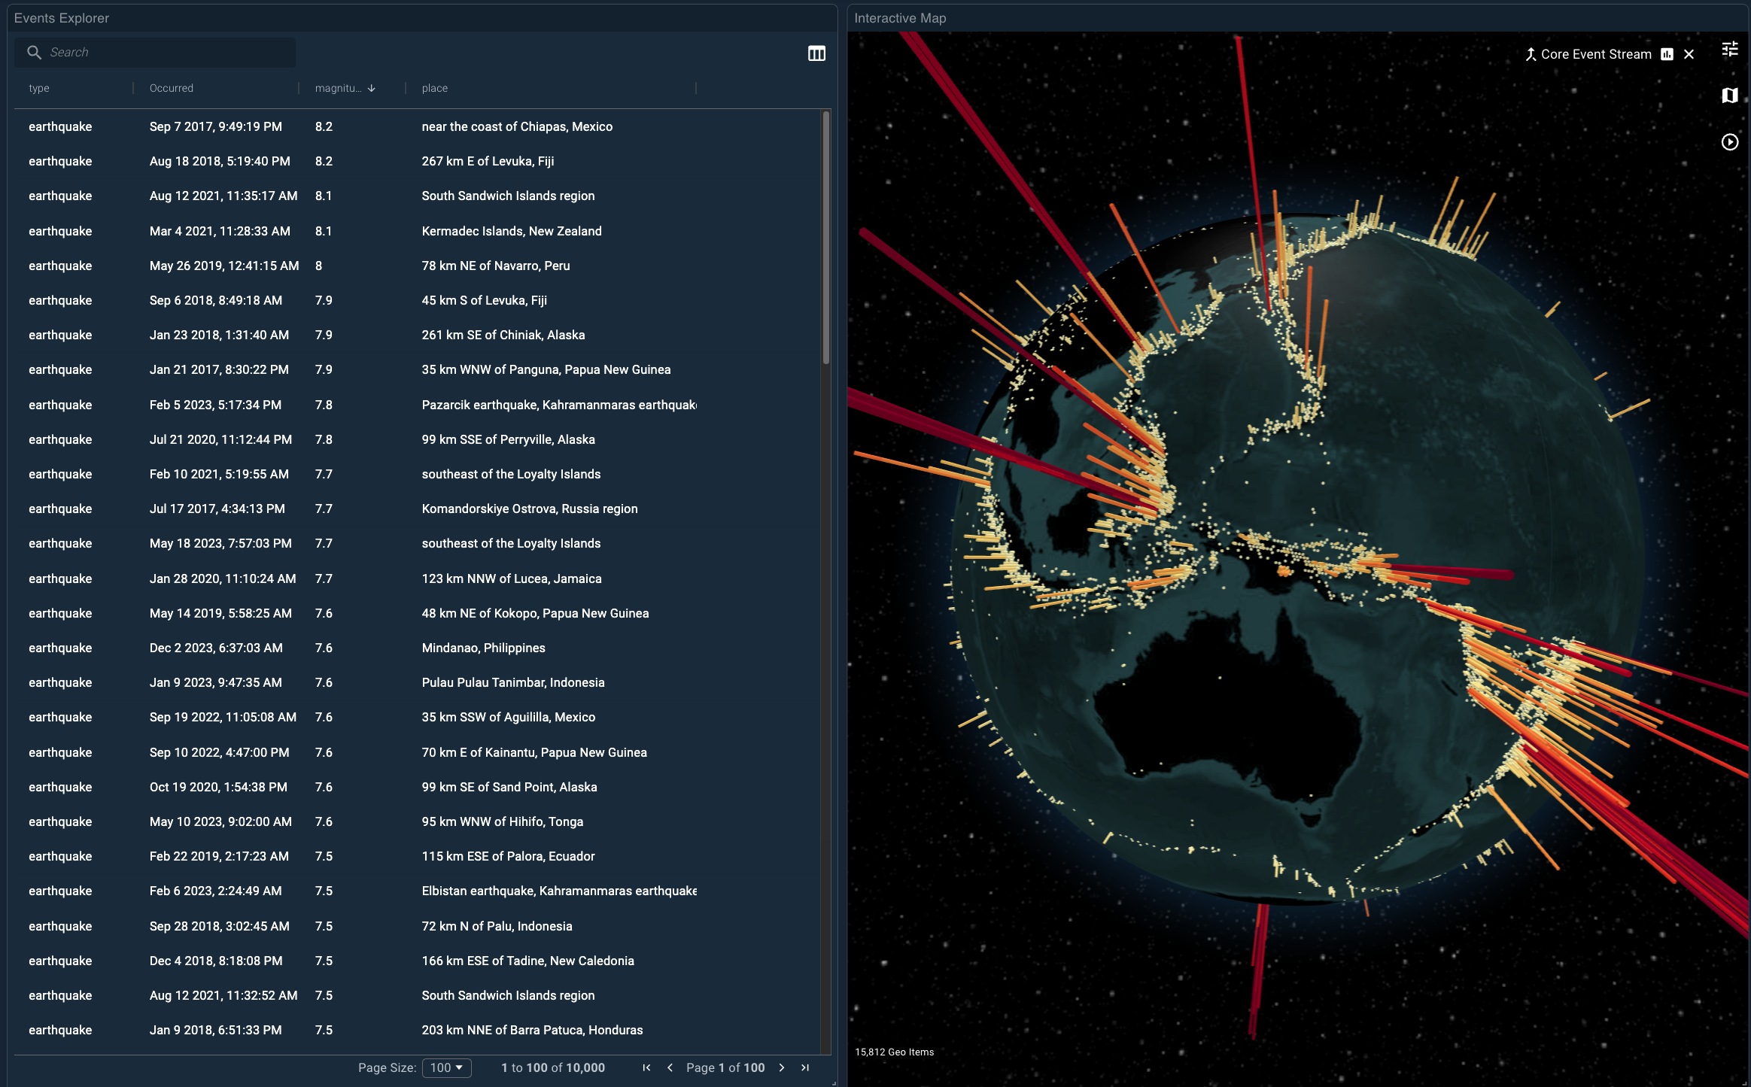
Task: Go to the last page of results
Action: coord(805,1067)
